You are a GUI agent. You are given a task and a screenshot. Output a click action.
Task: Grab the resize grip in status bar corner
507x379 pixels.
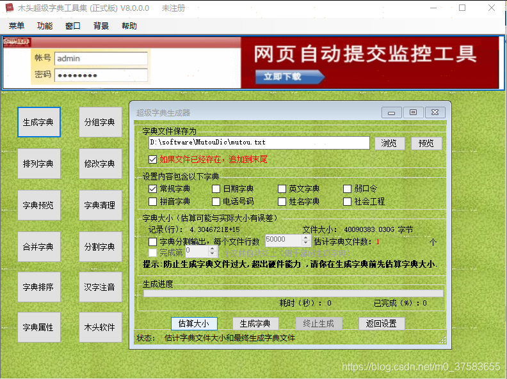[442, 340]
